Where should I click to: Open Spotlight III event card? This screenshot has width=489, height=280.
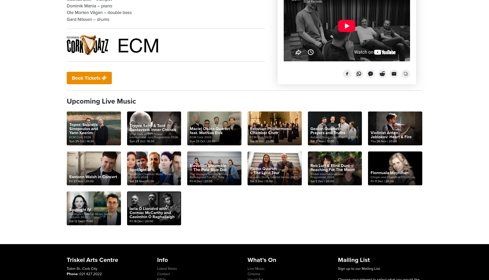pyautogui.click(x=154, y=168)
